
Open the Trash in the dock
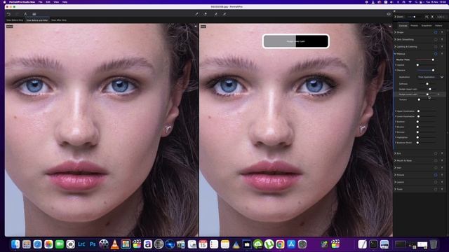(434, 244)
